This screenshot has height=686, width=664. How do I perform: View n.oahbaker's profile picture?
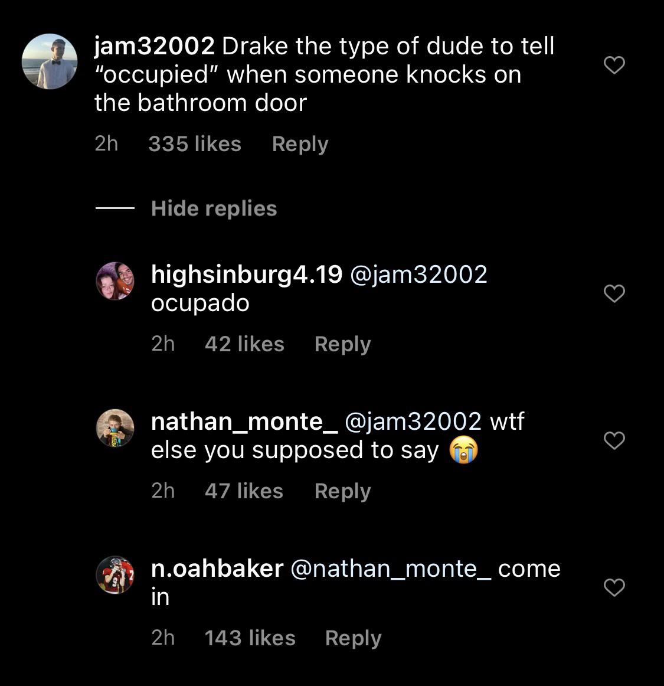coord(115,574)
